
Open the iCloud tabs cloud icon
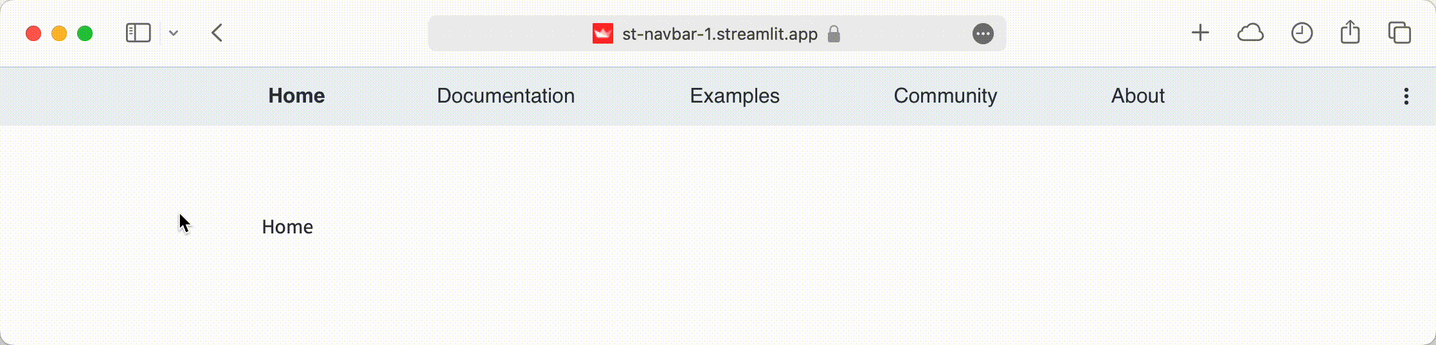point(1250,33)
